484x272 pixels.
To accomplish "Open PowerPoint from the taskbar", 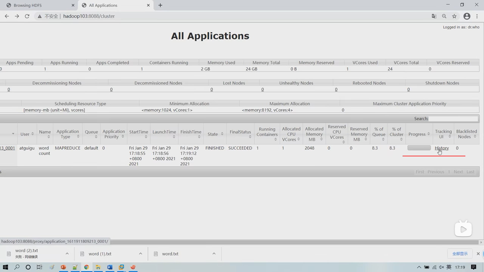I will pyautogui.click(x=63, y=267).
